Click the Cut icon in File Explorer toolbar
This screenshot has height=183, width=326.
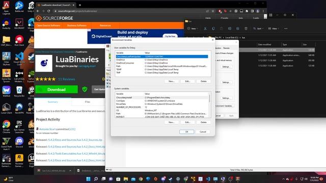pos(205,28)
